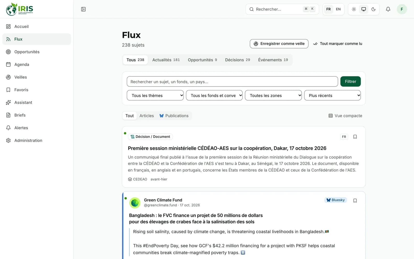Open the user avatar F menu
414x259 pixels.
click(402, 9)
